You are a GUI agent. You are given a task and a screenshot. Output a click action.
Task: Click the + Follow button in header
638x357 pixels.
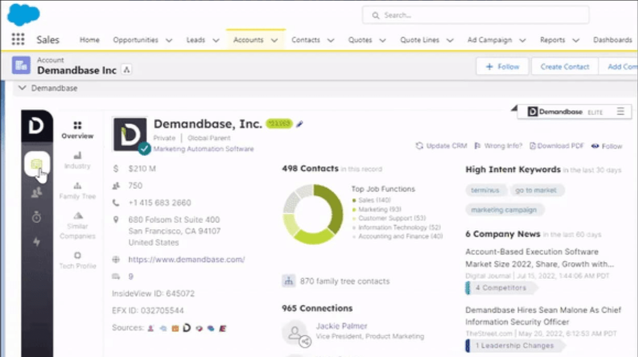502,67
